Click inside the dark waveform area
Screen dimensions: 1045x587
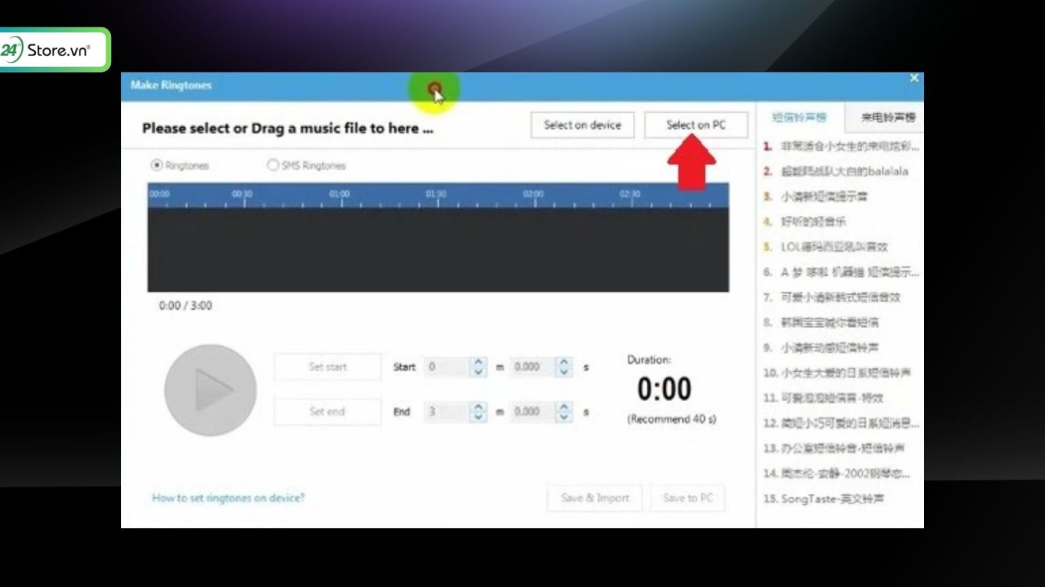coord(438,250)
